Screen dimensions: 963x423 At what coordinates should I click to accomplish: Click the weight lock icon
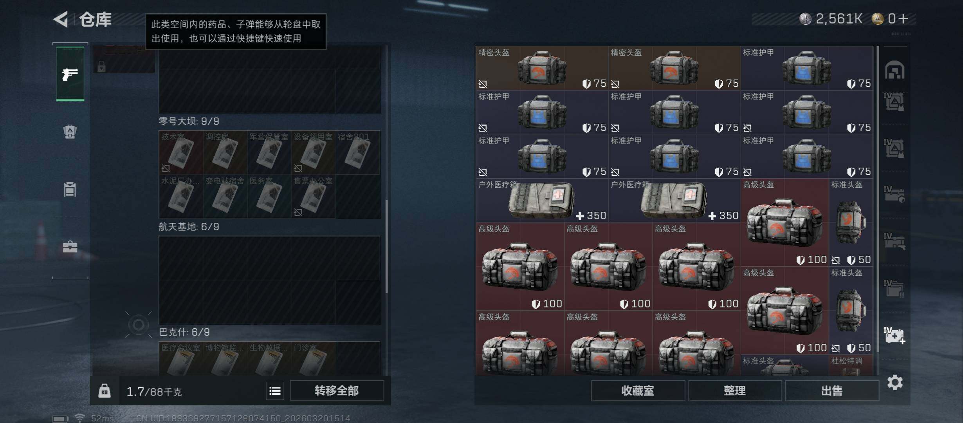click(x=105, y=391)
